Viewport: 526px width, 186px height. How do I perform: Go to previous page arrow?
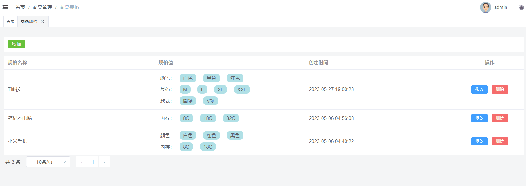81,162
